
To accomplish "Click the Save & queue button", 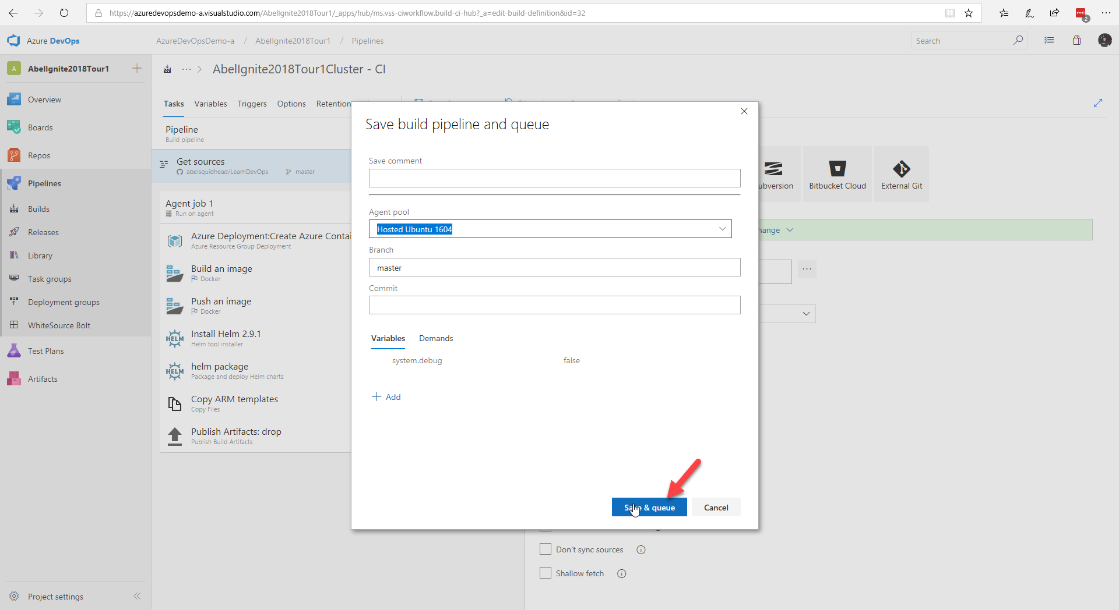I will [649, 507].
